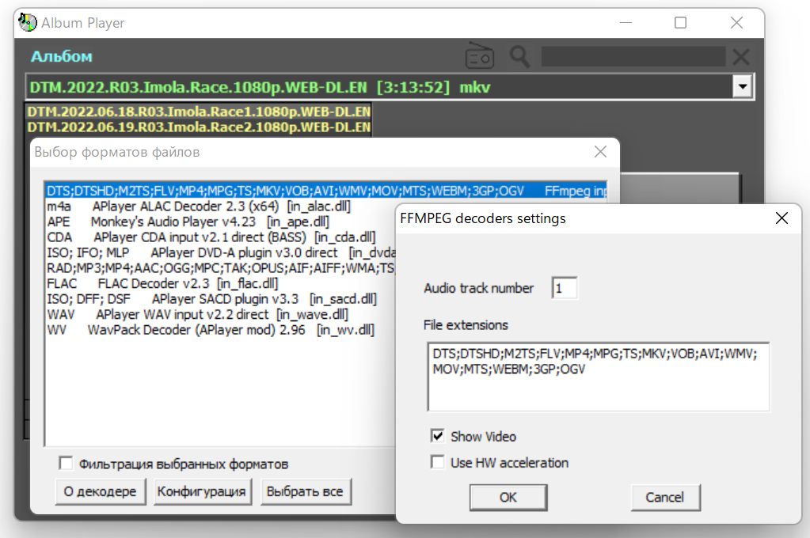Clear search with the X icon
This screenshot has height=538, width=810.
[x=741, y=56]
